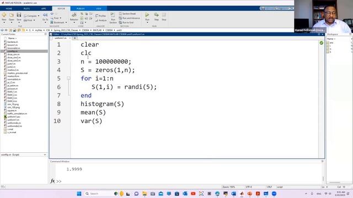Screen dimensions: 353x198
Task: Switch to the PLOTS ribbon tab
Action: [x=26, y=9]
